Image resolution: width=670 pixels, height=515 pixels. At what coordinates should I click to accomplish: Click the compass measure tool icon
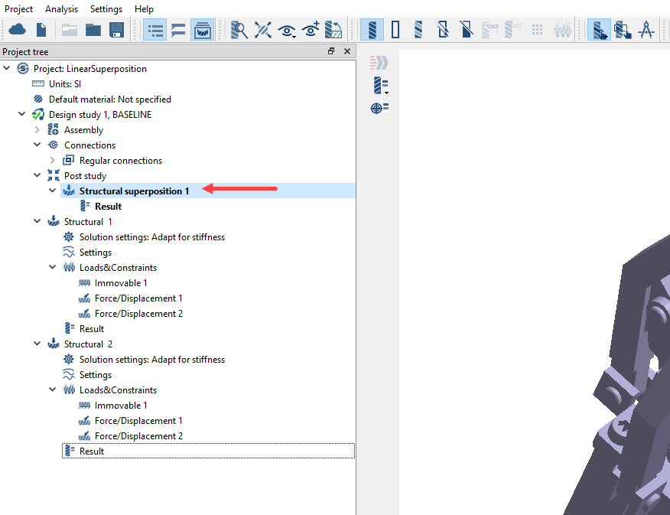(646, 31)
